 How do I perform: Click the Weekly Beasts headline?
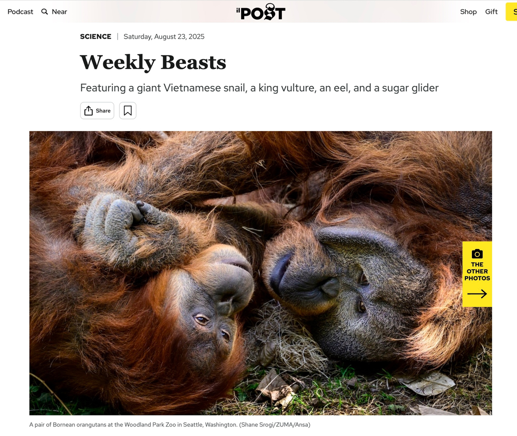coord(153,62)
